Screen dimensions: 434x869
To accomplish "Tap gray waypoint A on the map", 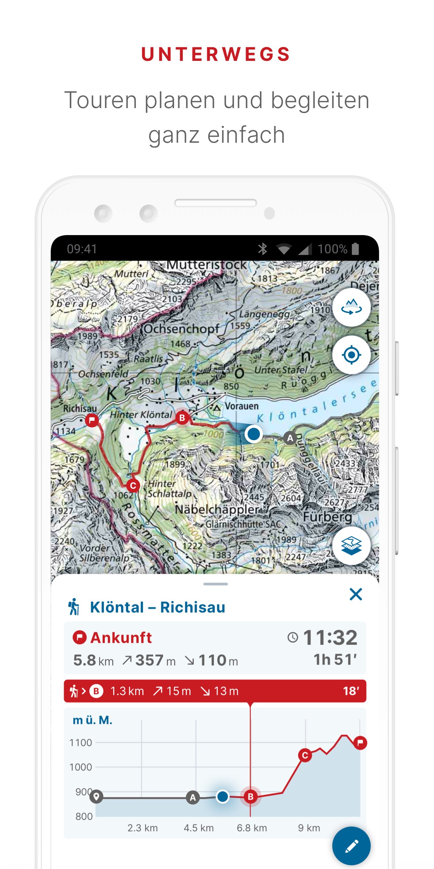I will [x=290, y=438].
